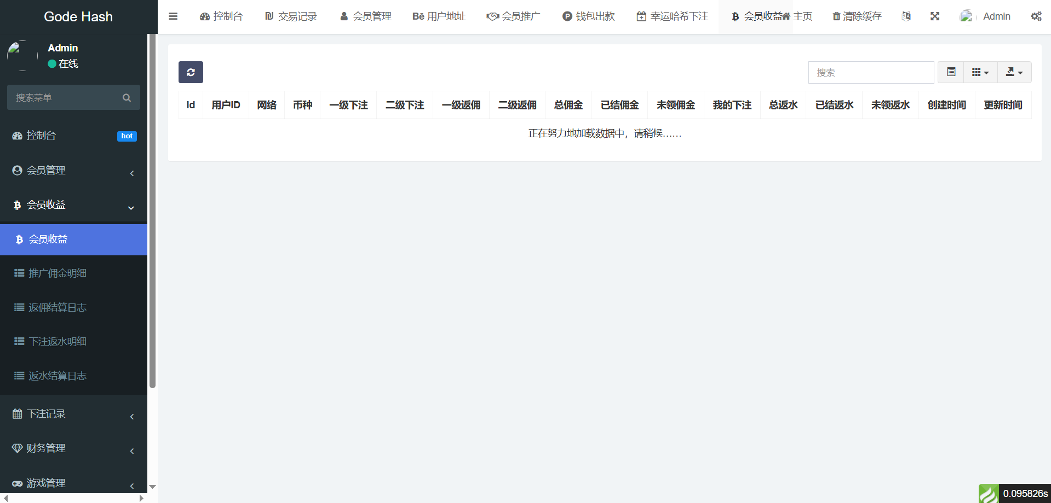Focus the table 搜索 search field
Viewport: 1051px width, 503px height.
point(871,72)
